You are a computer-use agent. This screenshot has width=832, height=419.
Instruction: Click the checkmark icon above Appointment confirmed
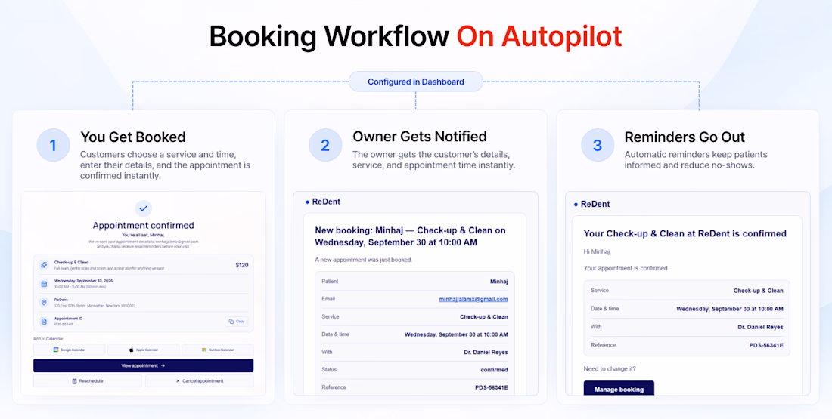click(x=143, y=208)
